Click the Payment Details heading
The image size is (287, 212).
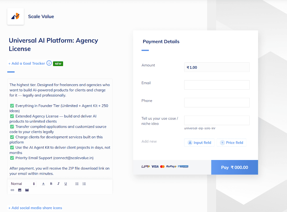[161, 42]
